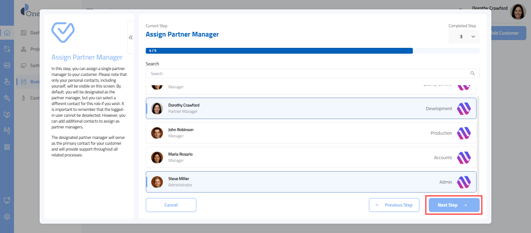This screenshot has height=233, width=531.
Task: Click the company logo in Steve Miller row
Action: pyautogui.click(x=463, y=182)
